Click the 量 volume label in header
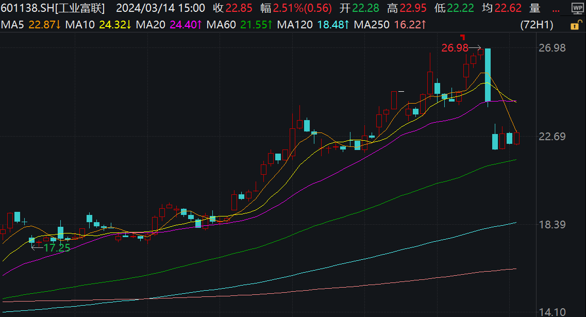This screenshot has width=586, height=317. 534,8
